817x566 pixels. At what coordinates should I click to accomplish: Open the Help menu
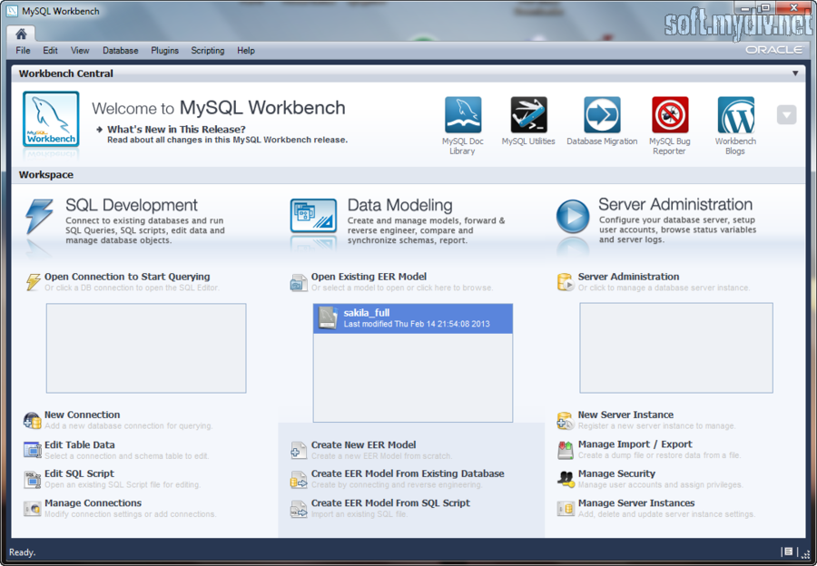point(246,51)
